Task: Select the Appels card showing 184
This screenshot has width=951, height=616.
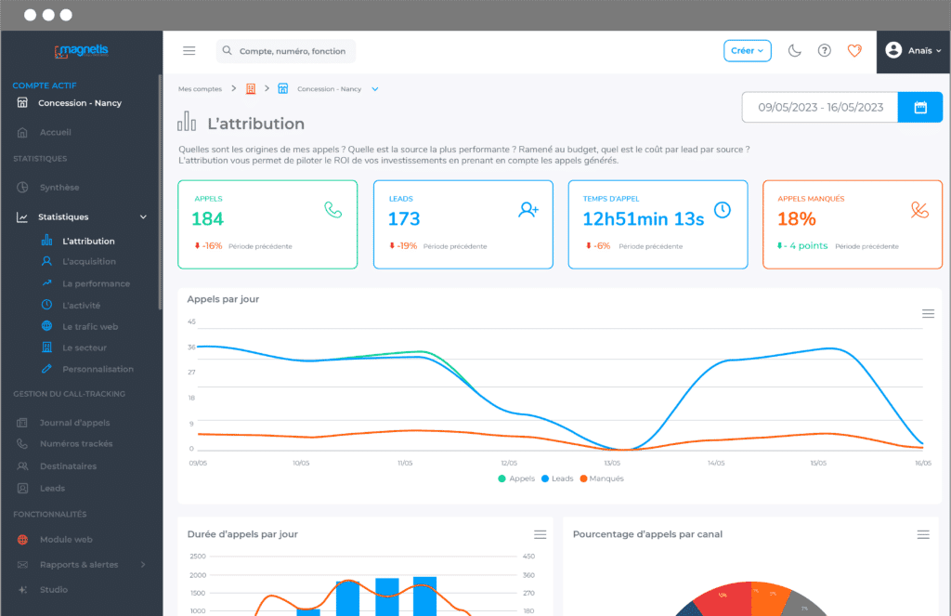Action: (x=267, y=225)
